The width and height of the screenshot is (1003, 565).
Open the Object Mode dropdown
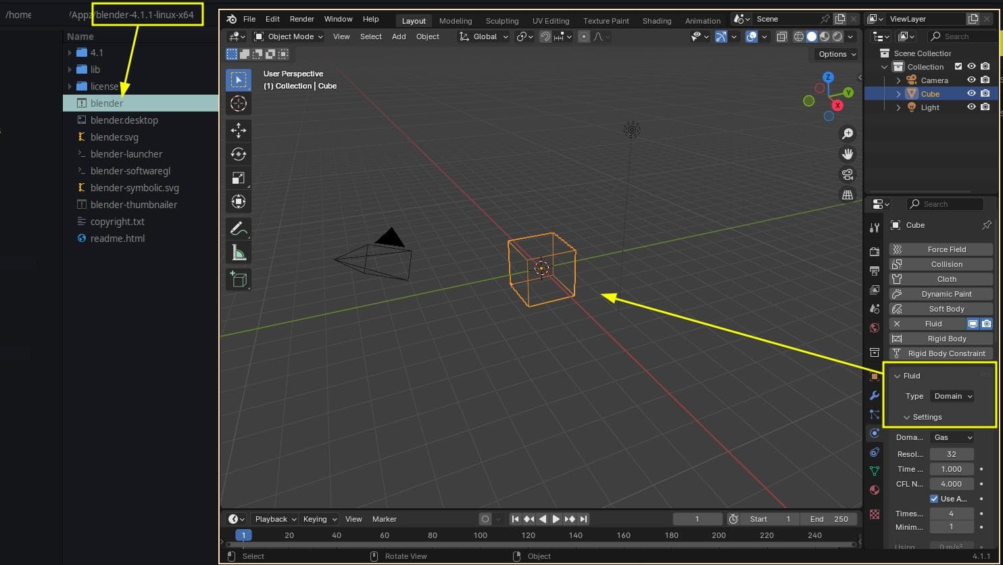pos(288,36)
